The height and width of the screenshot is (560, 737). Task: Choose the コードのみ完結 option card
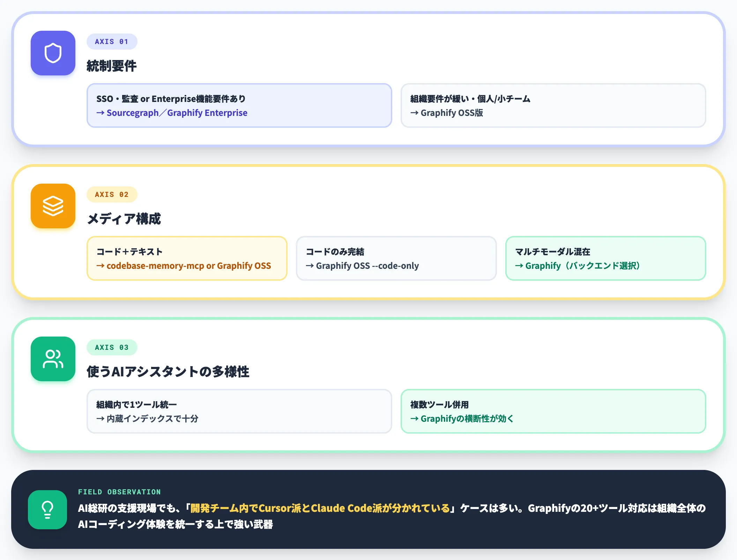coord(396,258)
